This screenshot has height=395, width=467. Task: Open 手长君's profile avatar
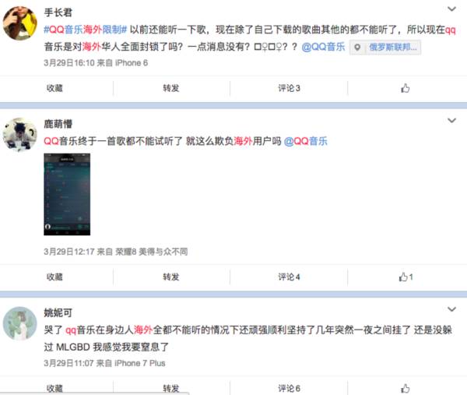tap(20, 23)
